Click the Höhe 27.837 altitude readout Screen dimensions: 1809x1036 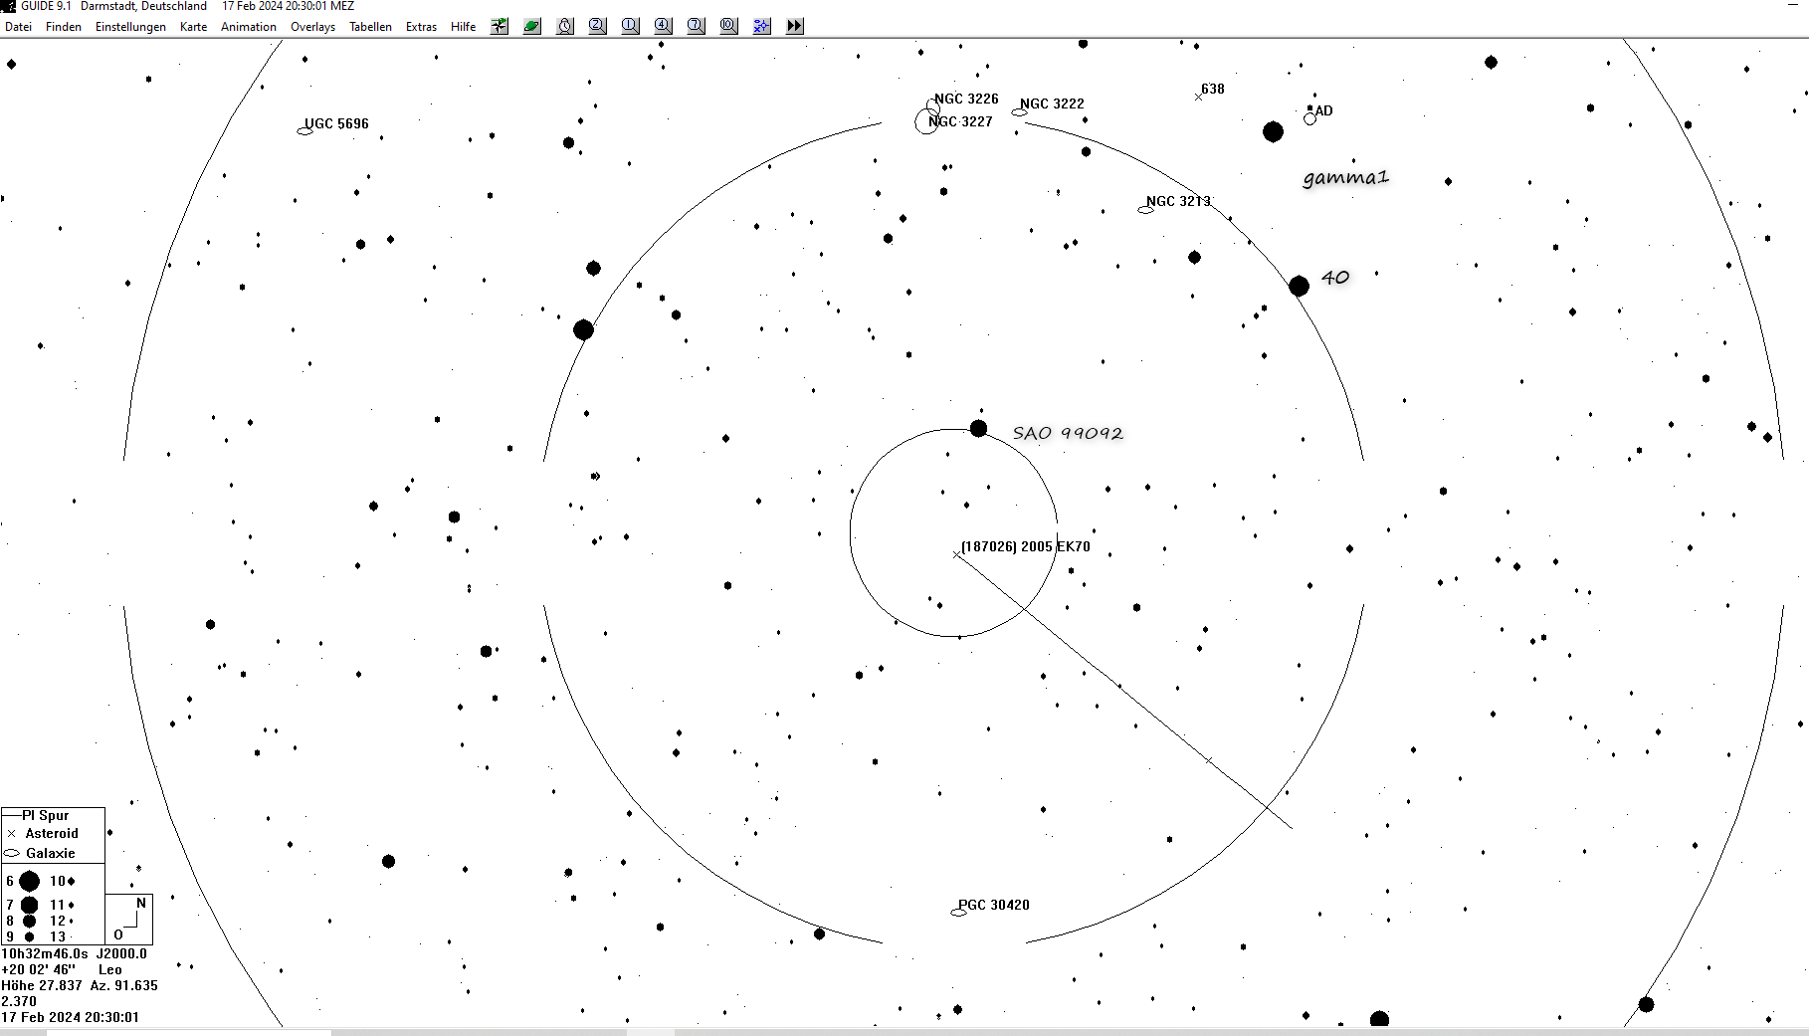[42, 985]
